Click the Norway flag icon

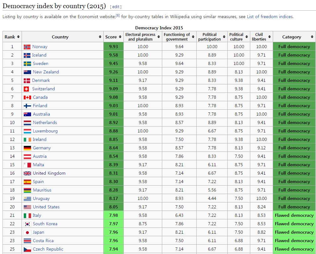[x=27, y=47]
